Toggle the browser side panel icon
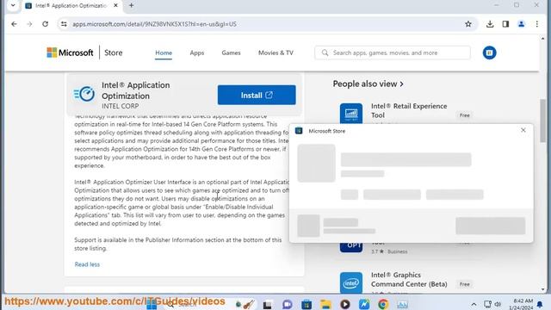Viewport: 551px width, 310px height. tap(505, 24)
